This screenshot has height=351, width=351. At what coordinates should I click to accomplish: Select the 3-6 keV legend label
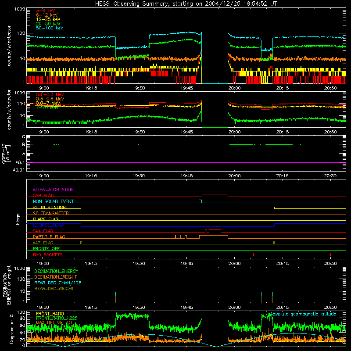[45, 11]
